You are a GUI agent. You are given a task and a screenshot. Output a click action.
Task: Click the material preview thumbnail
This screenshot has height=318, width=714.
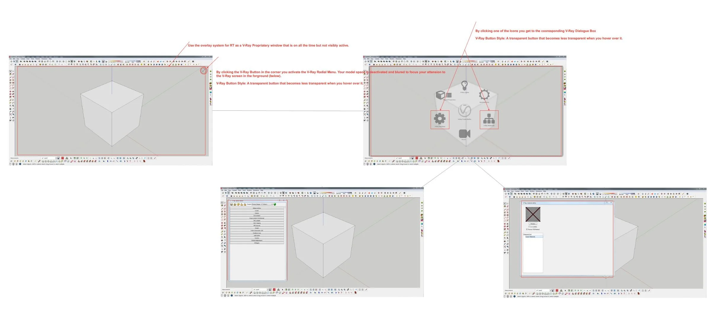(533, 214)
